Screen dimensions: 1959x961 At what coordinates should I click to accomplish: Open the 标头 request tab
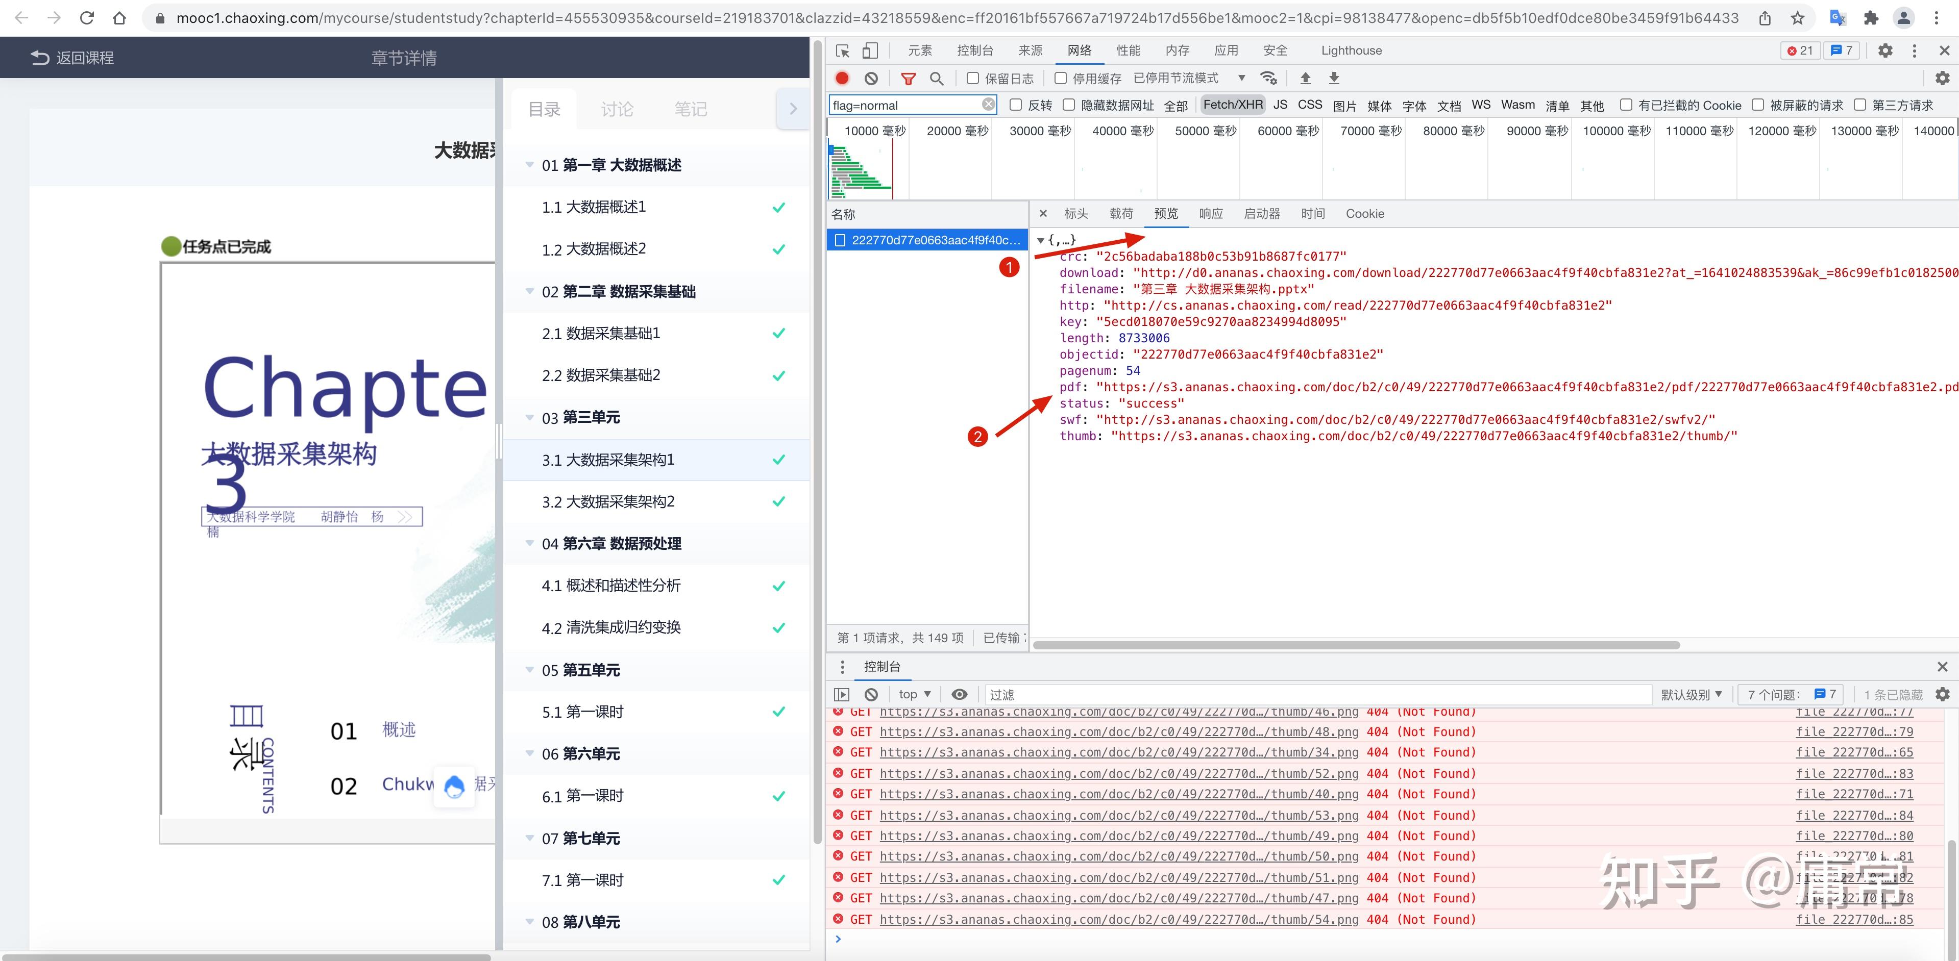point(1076,214)
